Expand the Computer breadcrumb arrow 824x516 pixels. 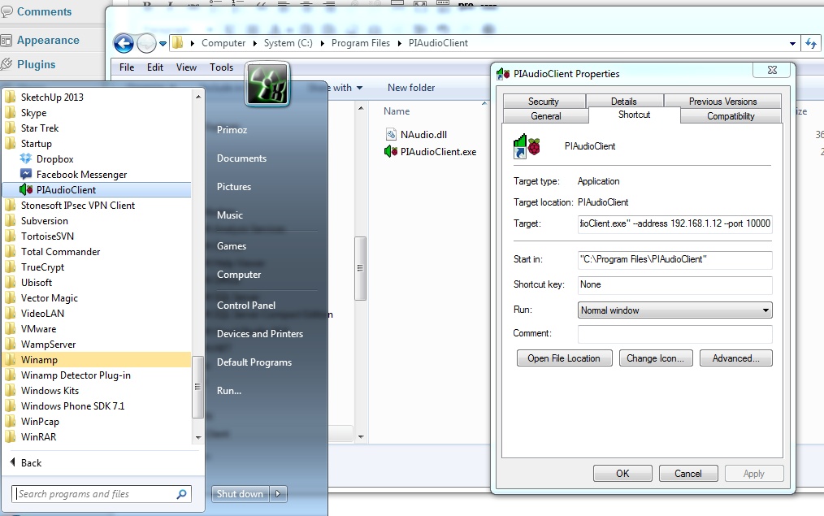pyautogui.click(x=254, y=44)
